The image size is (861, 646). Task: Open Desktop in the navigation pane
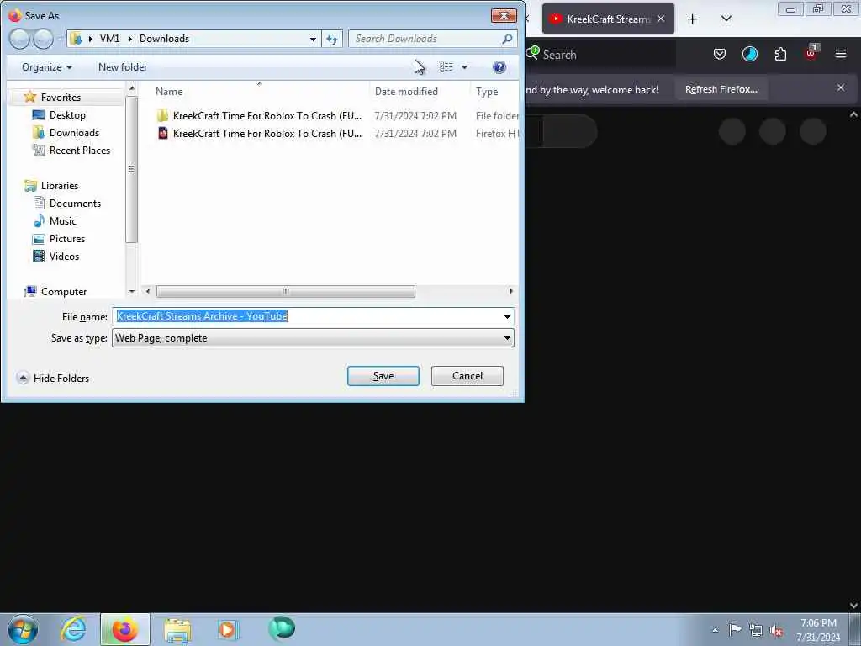[67, 114]
